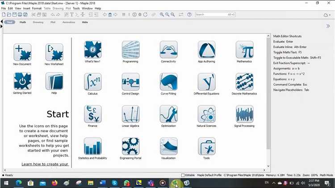Open the Window menu
Screen dimensions: 335x188
87,8
